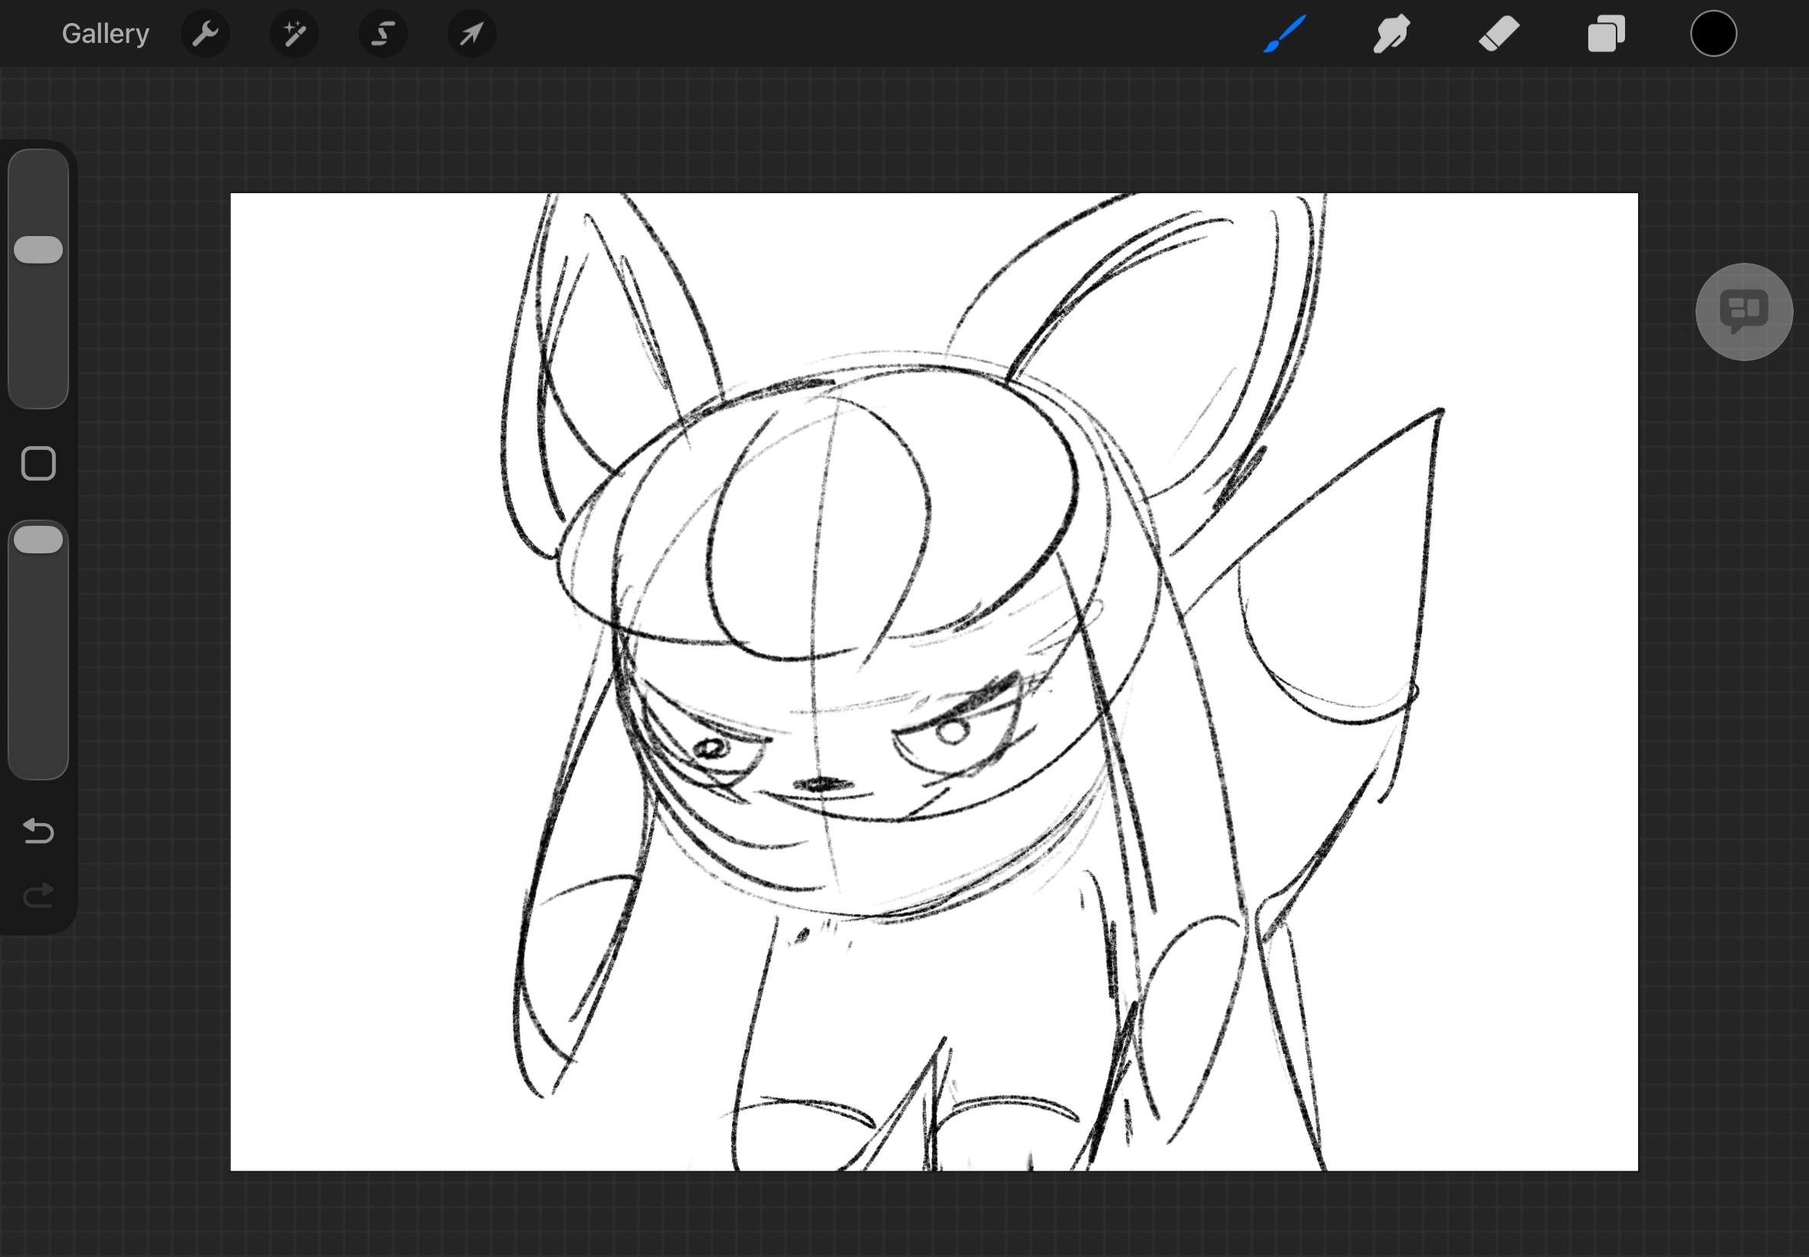Click the character's right eye sketch

pyautogui.click(x=953, y=734)
